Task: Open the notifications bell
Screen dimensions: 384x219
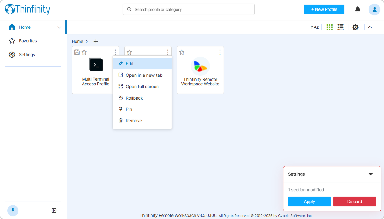Action: (358, 9)
